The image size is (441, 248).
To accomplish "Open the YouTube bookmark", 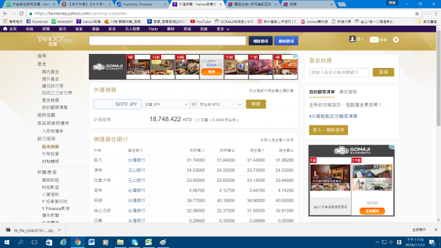I will click(200, 21).
